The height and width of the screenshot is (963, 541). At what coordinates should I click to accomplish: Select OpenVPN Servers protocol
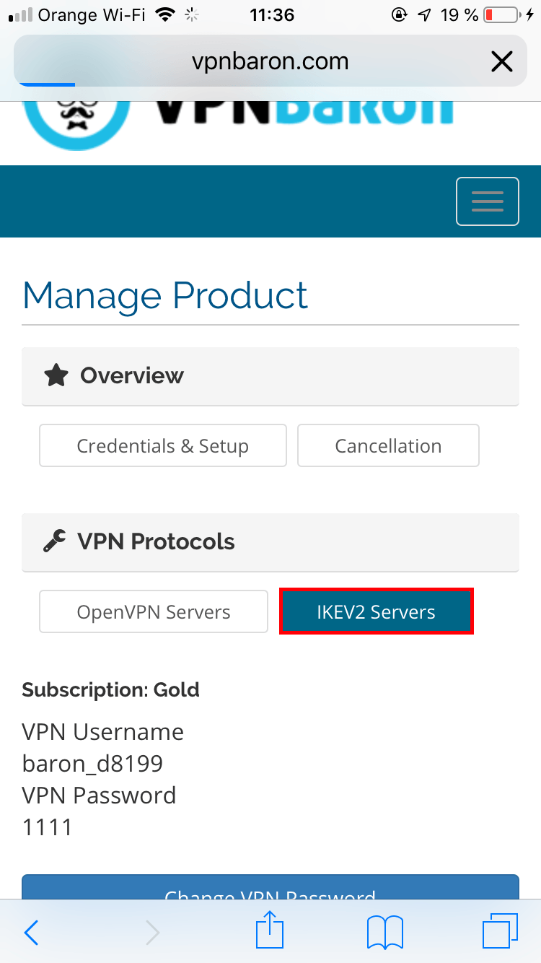154,611
